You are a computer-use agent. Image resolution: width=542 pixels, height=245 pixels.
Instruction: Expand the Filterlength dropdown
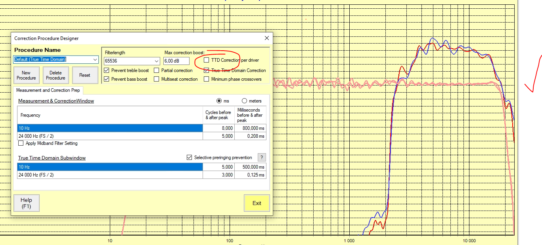[156, 61]
